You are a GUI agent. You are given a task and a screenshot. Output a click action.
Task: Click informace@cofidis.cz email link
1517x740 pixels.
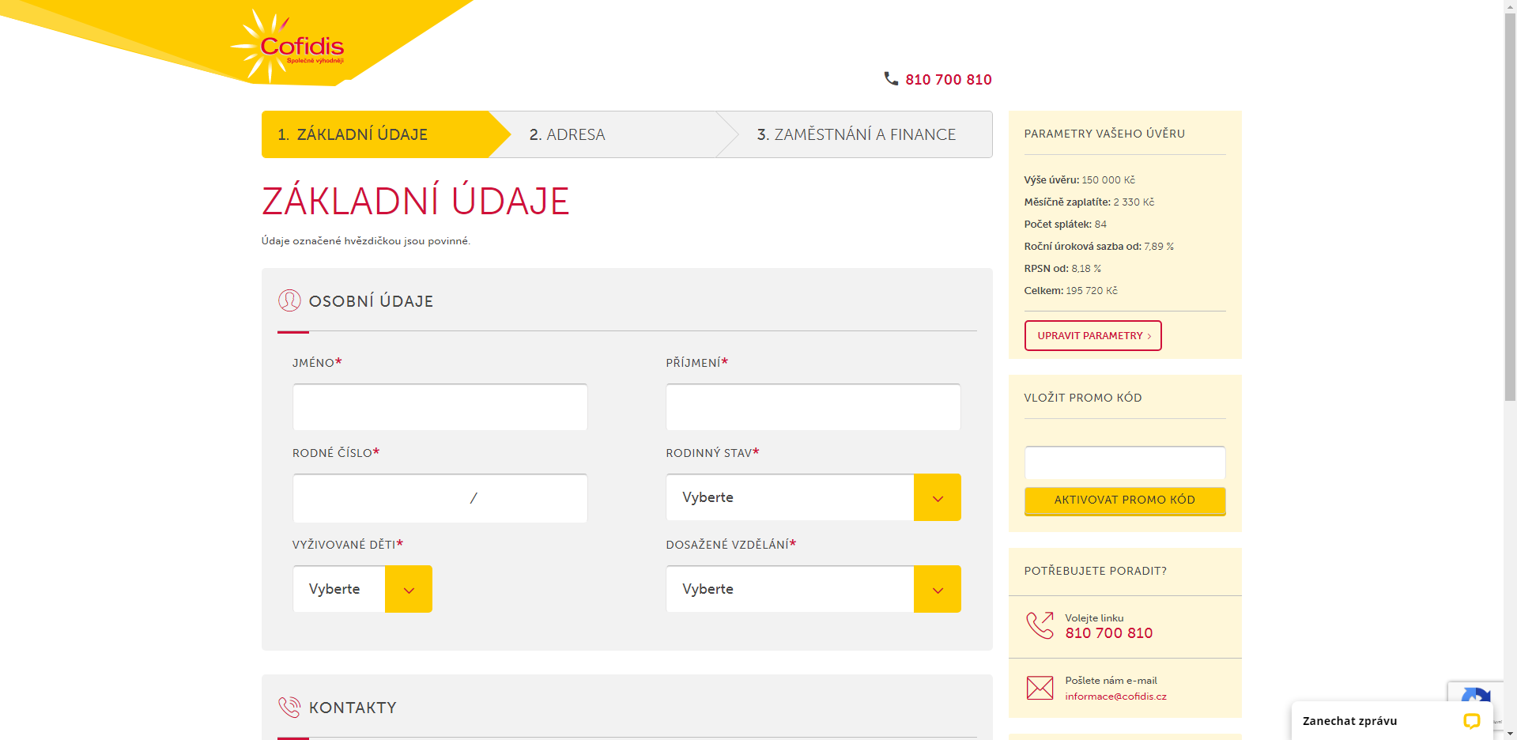tap(1115, 697)
